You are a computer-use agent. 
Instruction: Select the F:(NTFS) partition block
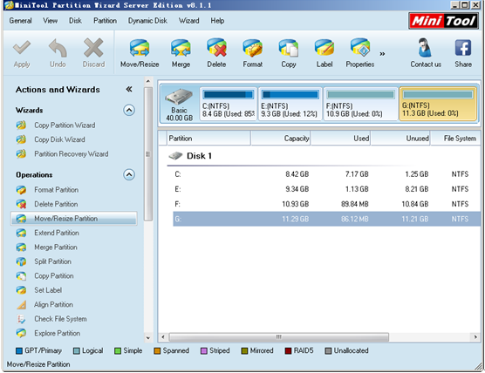click(360, 104)
